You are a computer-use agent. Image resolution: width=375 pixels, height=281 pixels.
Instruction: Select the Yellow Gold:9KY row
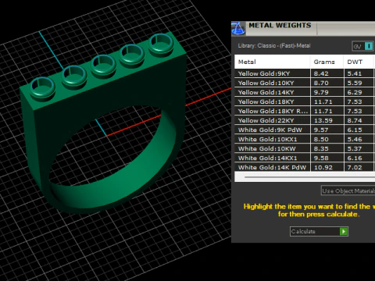pyautogui.click(x=305, y=73)
